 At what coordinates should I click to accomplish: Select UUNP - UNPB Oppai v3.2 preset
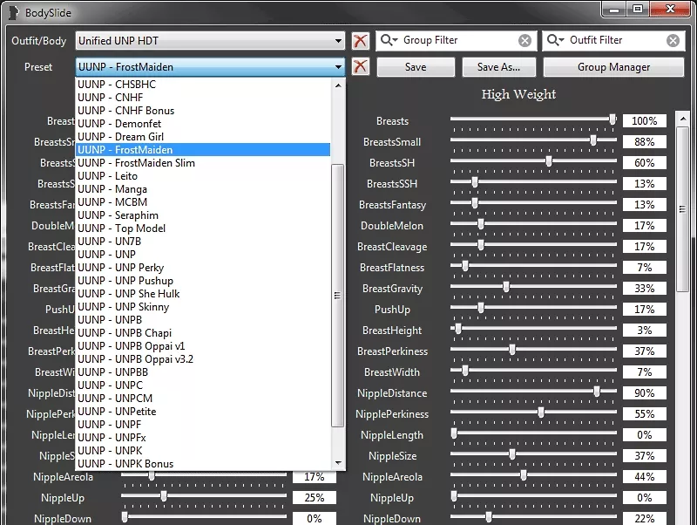click(x=203, y=359)
